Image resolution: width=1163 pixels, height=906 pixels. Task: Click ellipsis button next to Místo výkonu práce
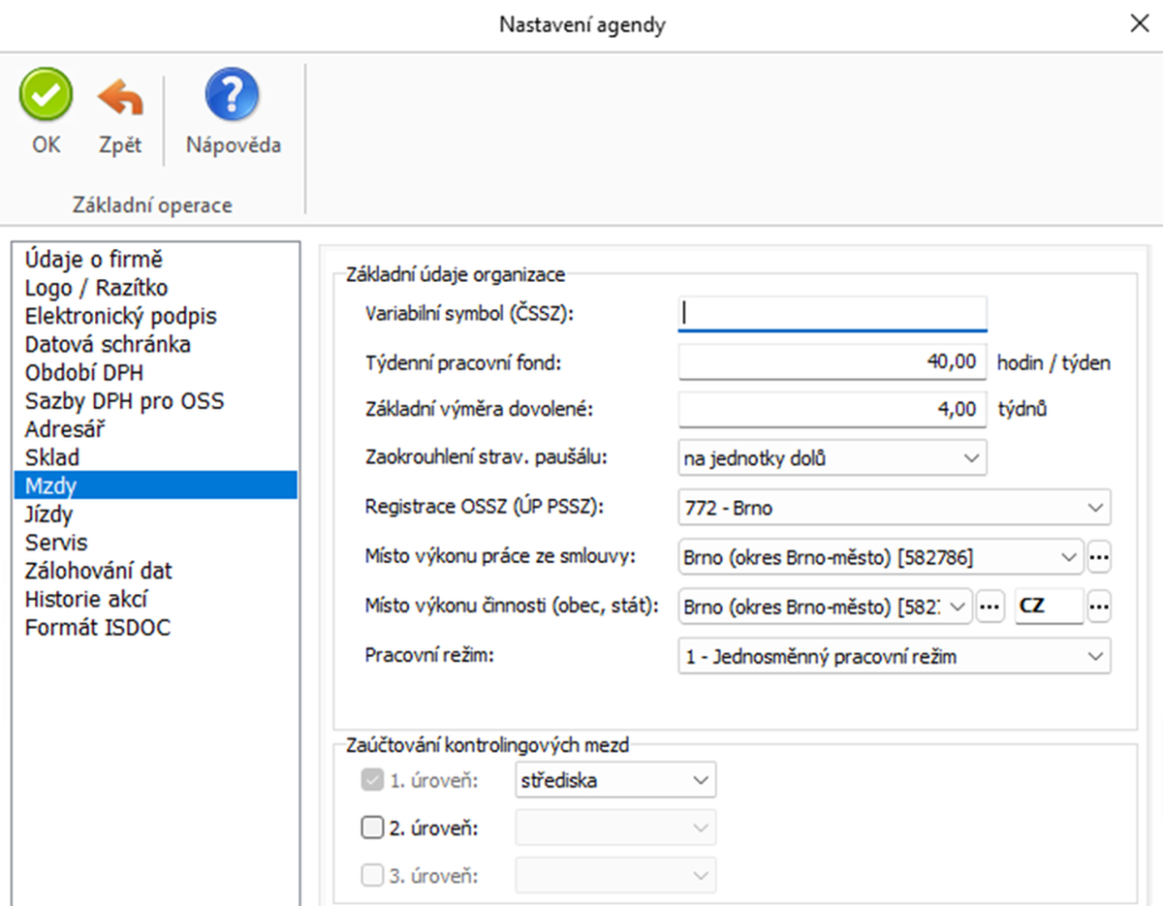click(x=1099, y=557)
